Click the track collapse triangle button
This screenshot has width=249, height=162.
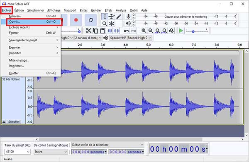point(4,121)
